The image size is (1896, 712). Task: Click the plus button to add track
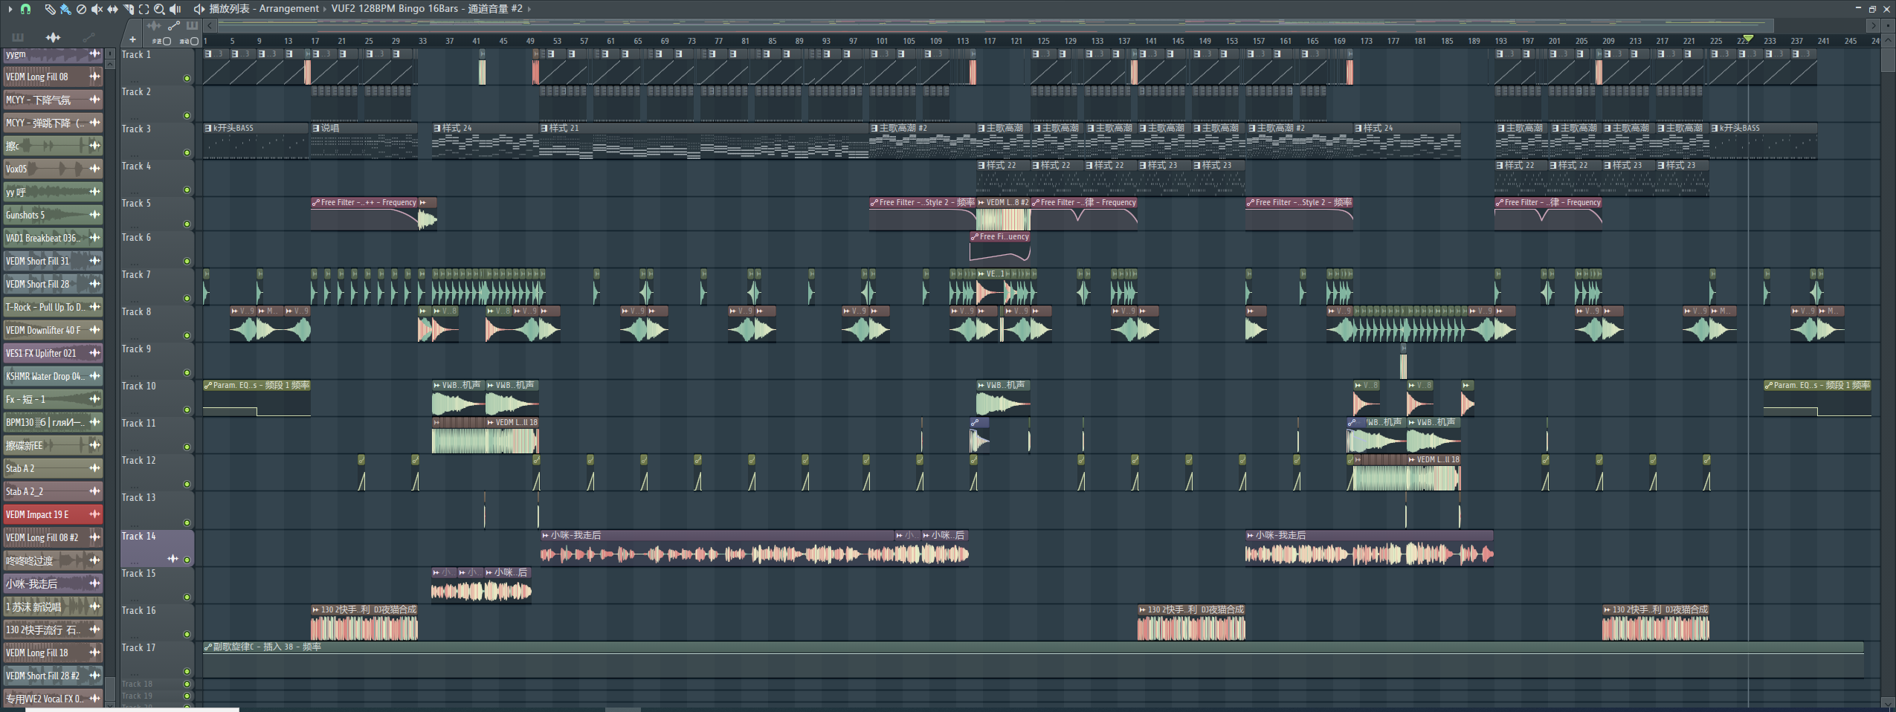point(132,40)
